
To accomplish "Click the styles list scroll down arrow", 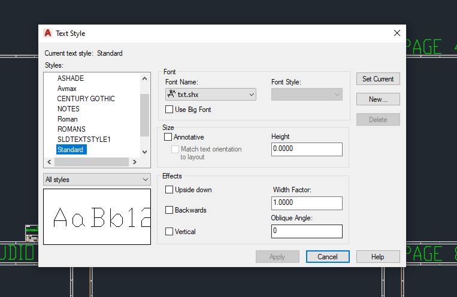I will pos(144,152).
